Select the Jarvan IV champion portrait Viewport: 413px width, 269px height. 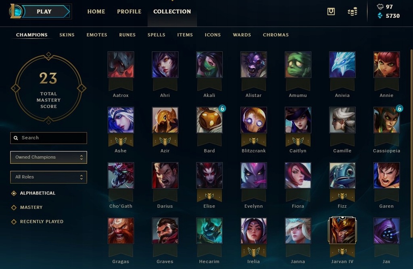(x=342, y=230)
